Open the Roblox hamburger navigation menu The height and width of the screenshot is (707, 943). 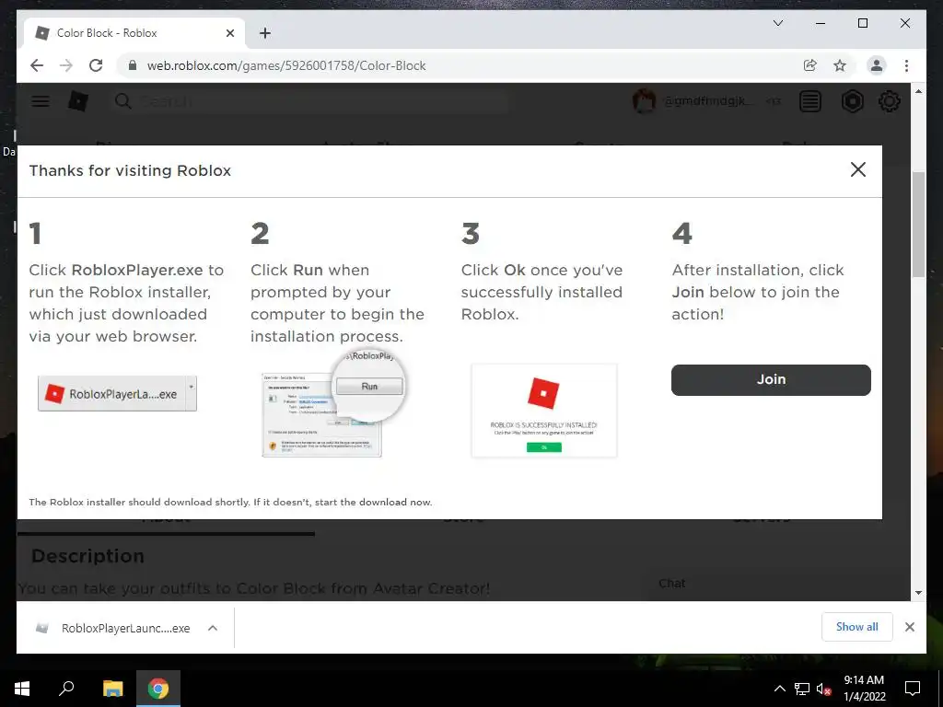[41, 101]
